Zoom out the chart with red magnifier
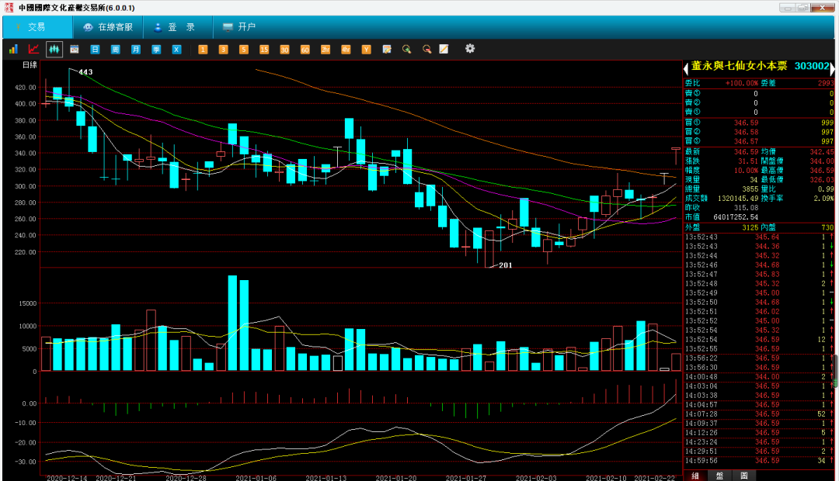This screenshot has height=481, width=839. coord(427,49)
